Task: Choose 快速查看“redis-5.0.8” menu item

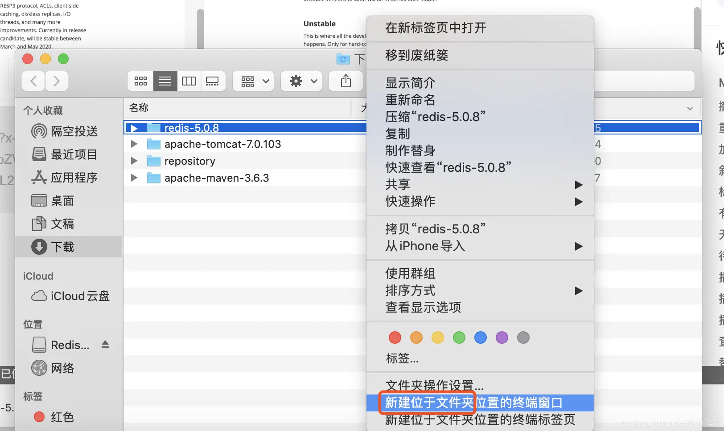Action: pyautogui.click(x=480, y=167)
